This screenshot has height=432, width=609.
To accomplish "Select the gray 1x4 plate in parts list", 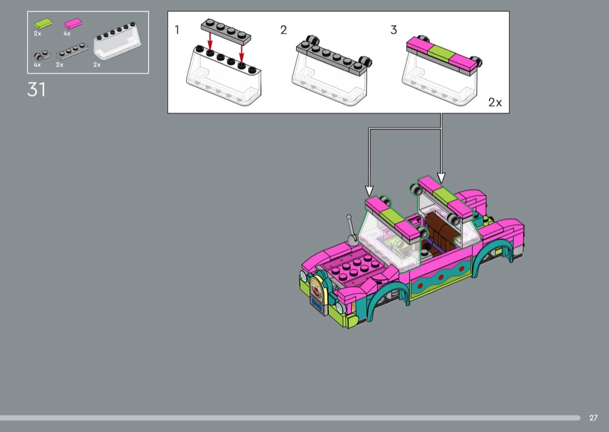I will tap(72, 52).
